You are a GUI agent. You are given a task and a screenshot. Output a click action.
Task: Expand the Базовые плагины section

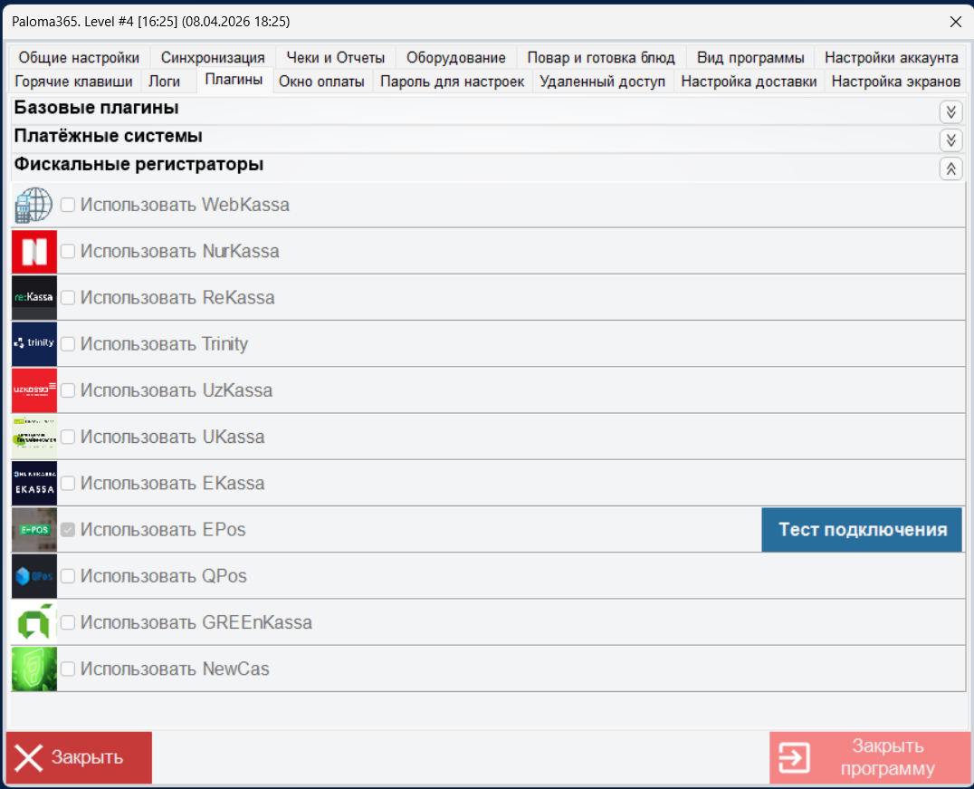click(x=950, y=112)
